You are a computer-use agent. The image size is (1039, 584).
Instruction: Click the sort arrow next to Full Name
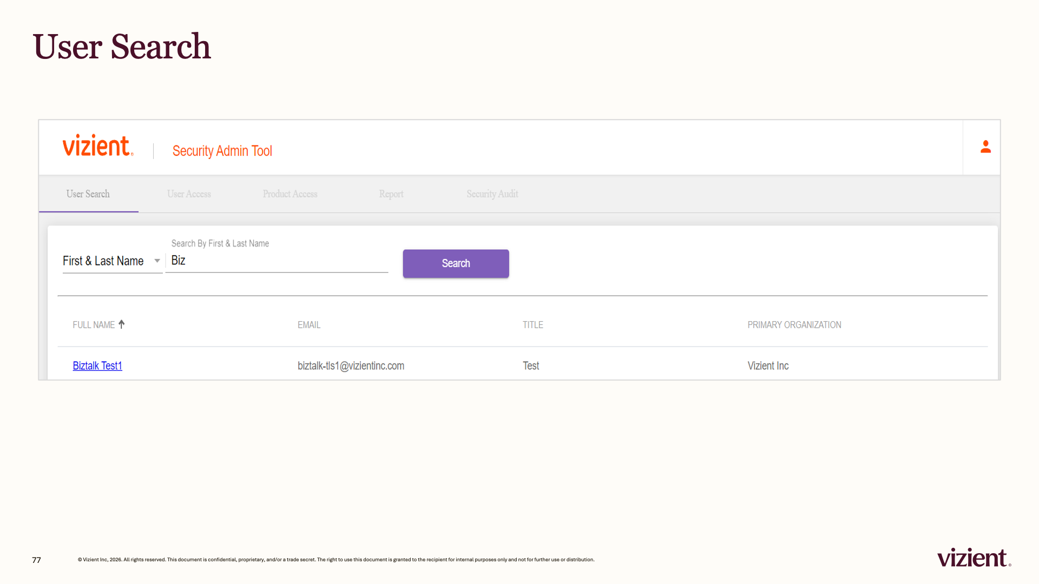click(x=122, y=324)
